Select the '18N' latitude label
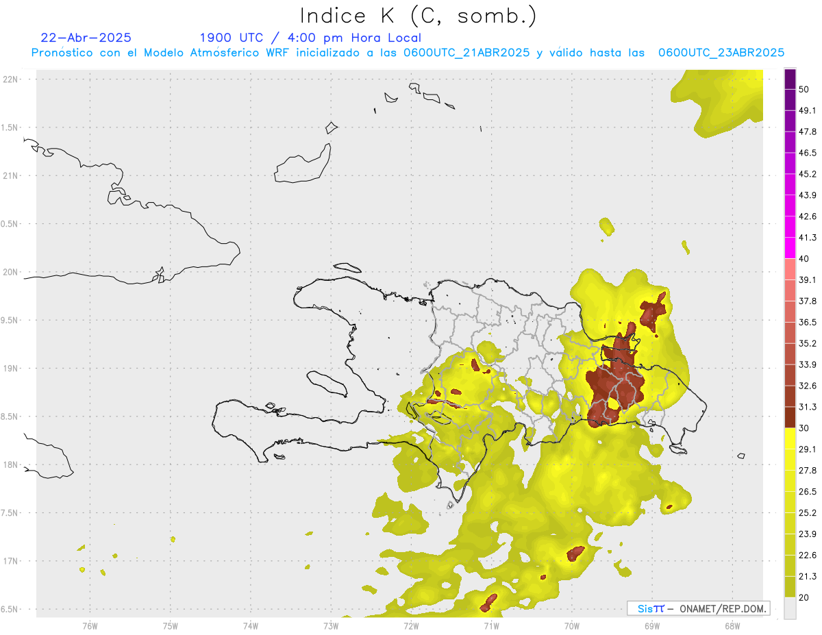822x635 pixels. coord(11,465)
